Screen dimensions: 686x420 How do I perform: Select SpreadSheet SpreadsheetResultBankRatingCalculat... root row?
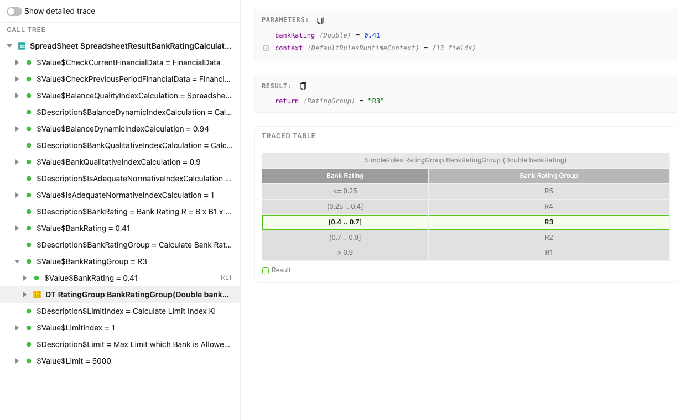tap(120, 46)
